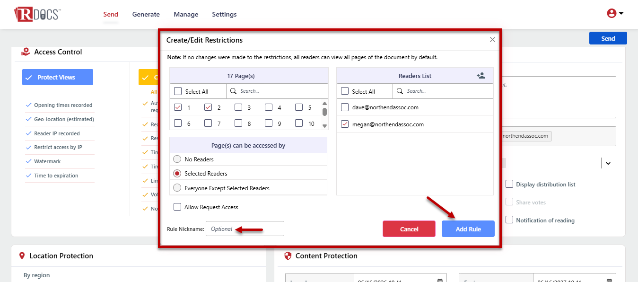638x282 pixels.
Task: Click the add reader icon in Readers List
Action: pos(481,76)
